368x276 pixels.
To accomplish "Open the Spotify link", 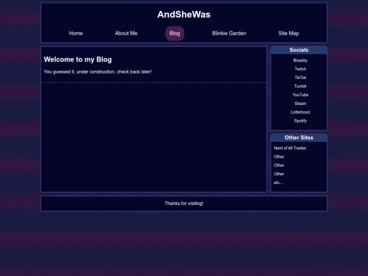I will (300, 121).
